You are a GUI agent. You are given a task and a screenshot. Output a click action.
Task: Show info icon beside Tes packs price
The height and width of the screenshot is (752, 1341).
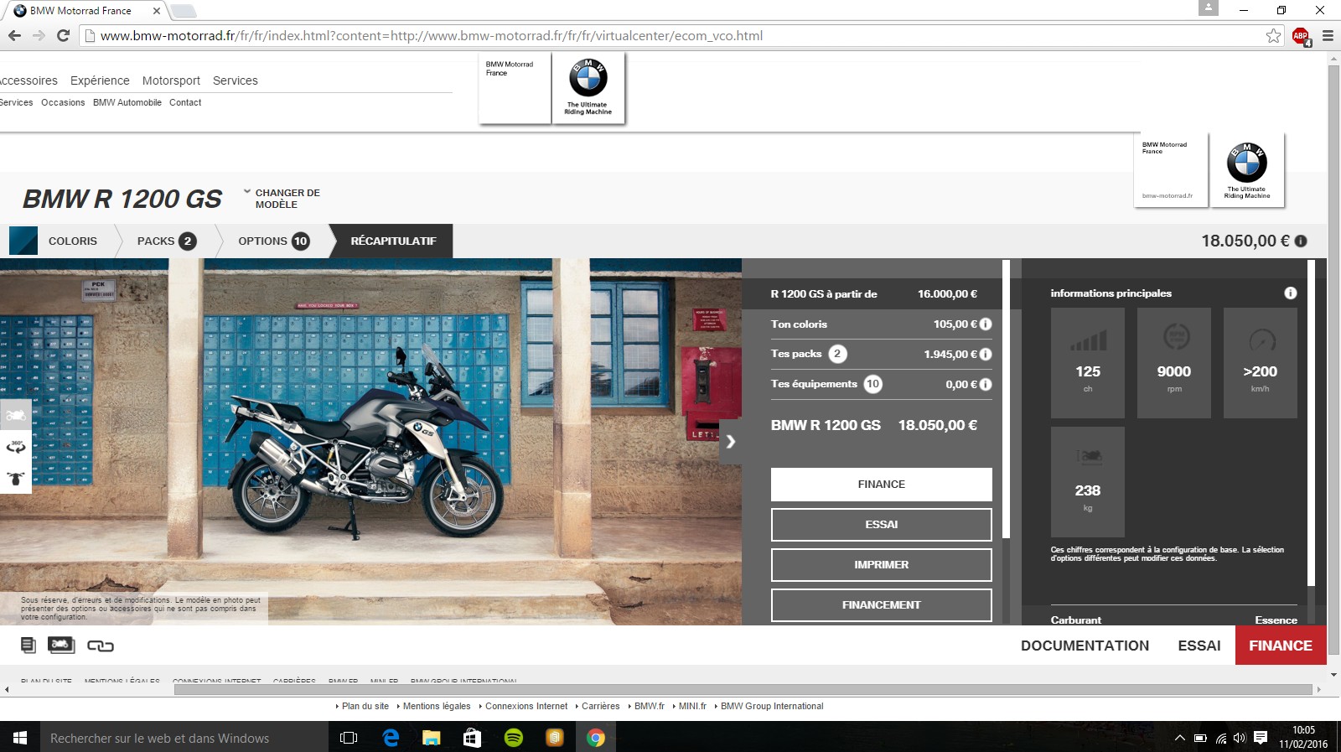(986, 354)
